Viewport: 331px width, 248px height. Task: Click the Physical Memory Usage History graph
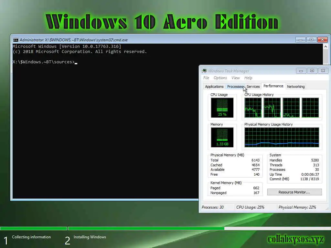coord(282,137)
